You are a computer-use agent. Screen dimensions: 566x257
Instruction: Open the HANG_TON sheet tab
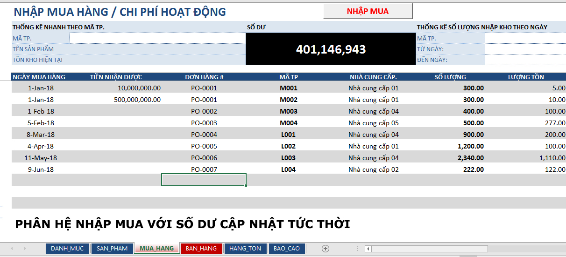click(245, 249)
